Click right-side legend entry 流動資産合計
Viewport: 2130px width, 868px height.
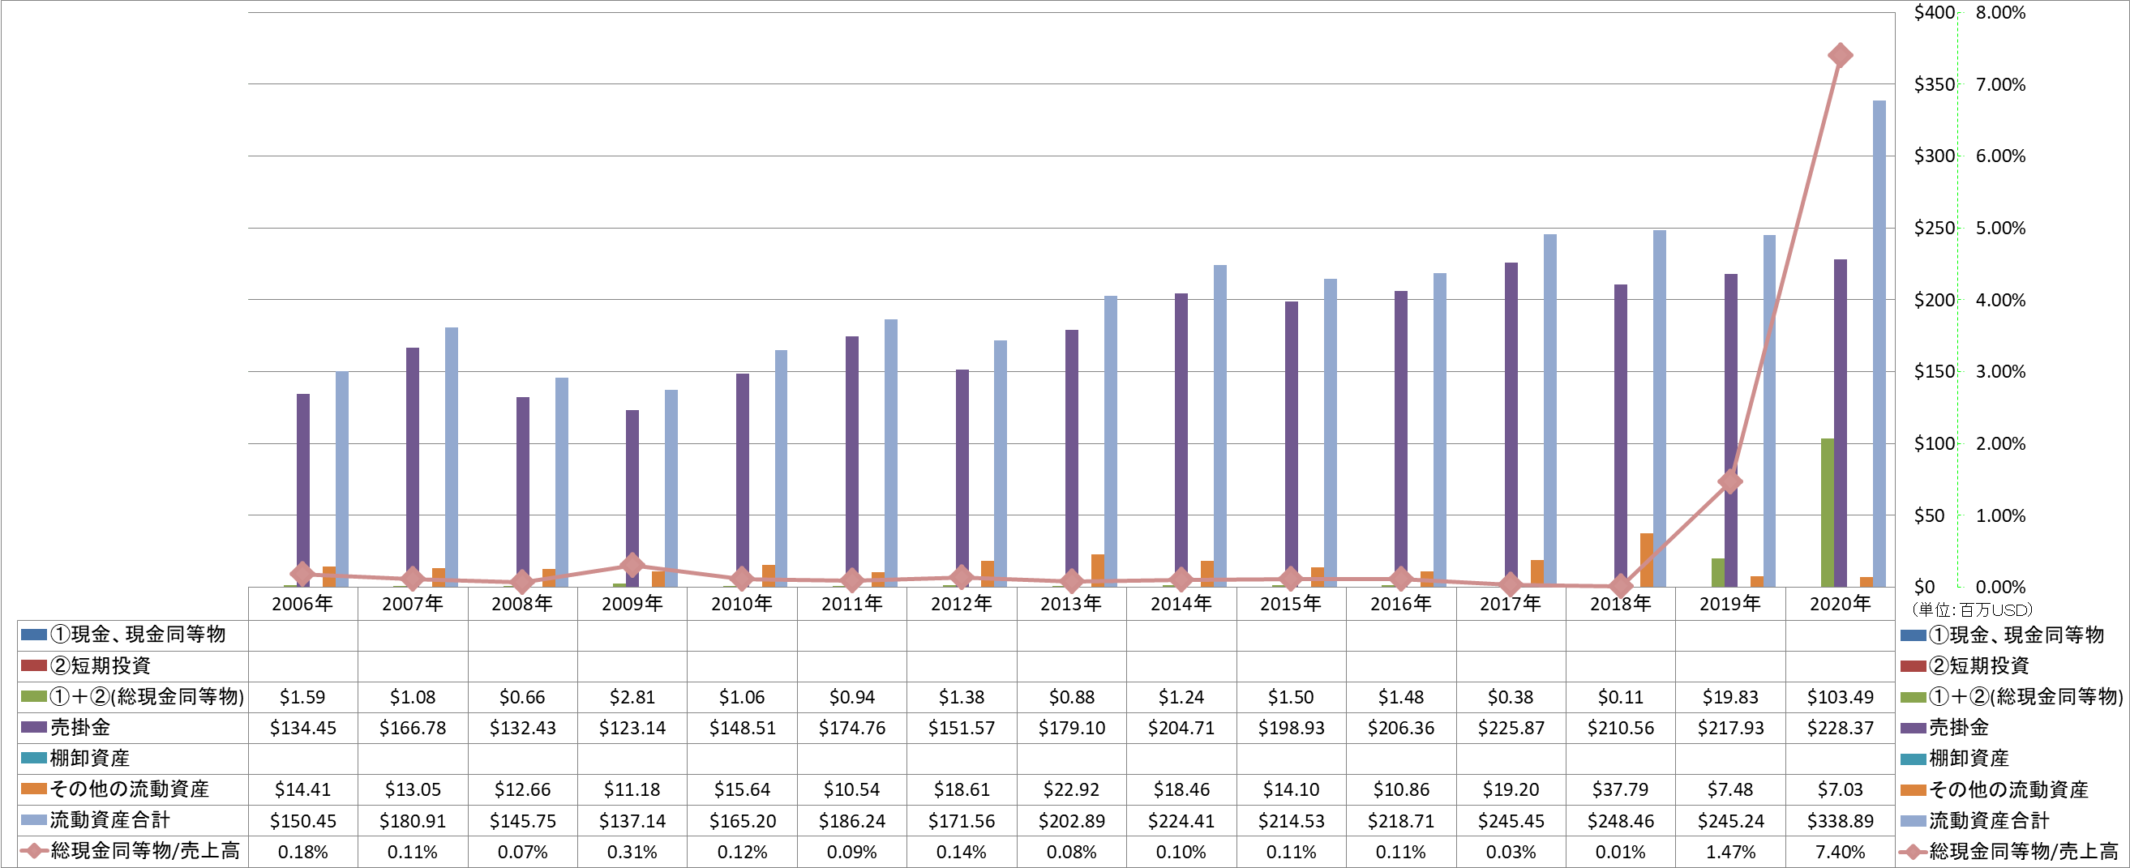coord(1974,820)
